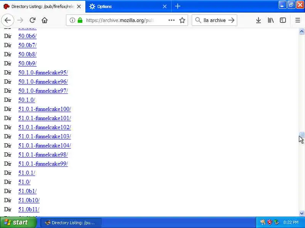Click the green secure-connection padlock
Viewport: 305px width, 228px height.
80,20
